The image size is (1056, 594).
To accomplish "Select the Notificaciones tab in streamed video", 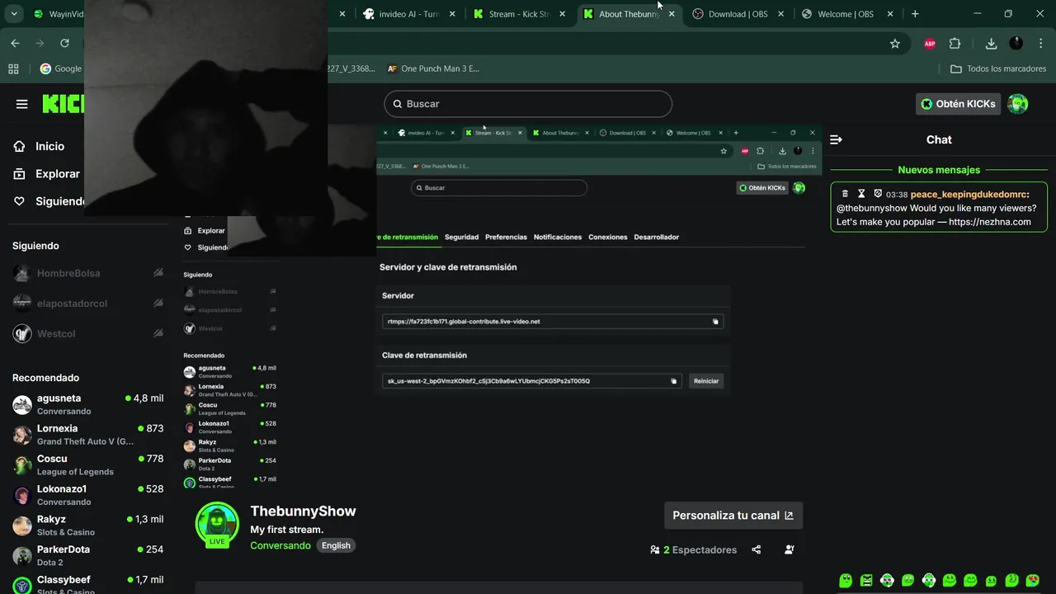I will (558, 238).
